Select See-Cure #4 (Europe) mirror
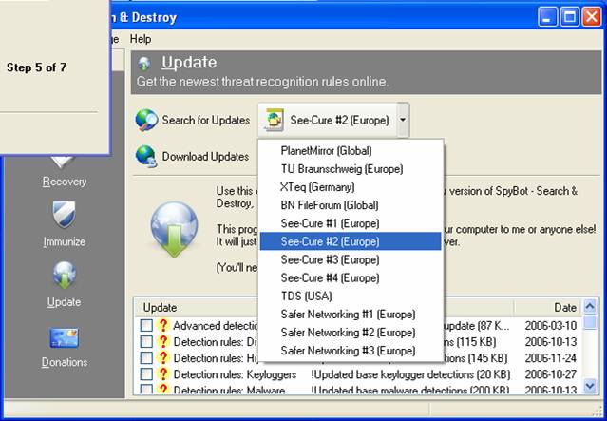607x421 pixels. point(351,277)
